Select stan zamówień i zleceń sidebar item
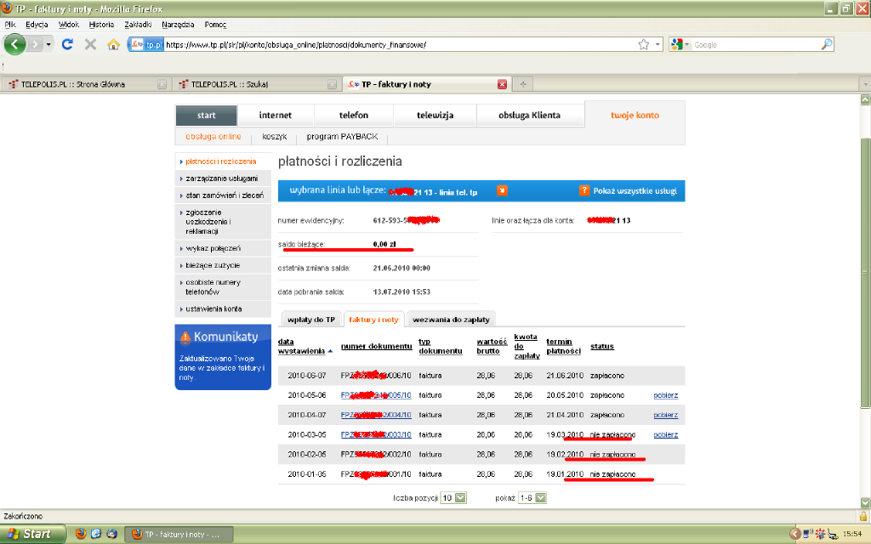The width and height of the screenshot is (871, 544). coord(223,195)
